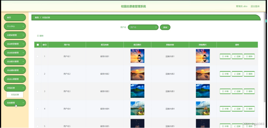Screen dimensions: 268x128
Task: Click the 留言内容1 cell
Action: point(105,56)
